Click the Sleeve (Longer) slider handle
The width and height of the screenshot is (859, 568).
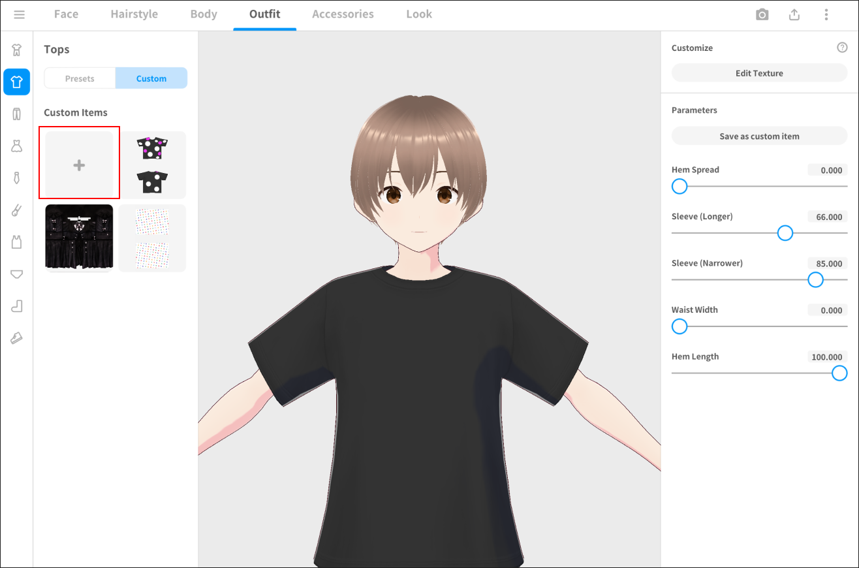point(785,233)
